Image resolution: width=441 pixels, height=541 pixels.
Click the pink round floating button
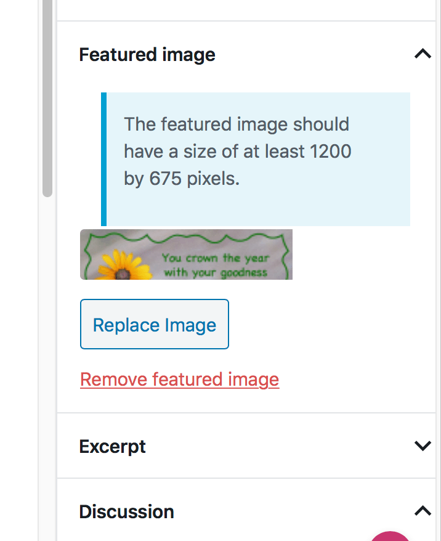pos(390,537)
